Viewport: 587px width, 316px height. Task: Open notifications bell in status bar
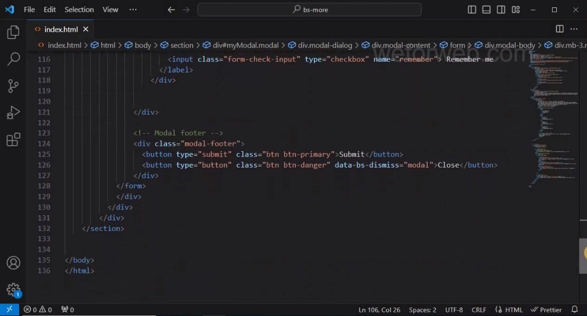click(574, 310)
